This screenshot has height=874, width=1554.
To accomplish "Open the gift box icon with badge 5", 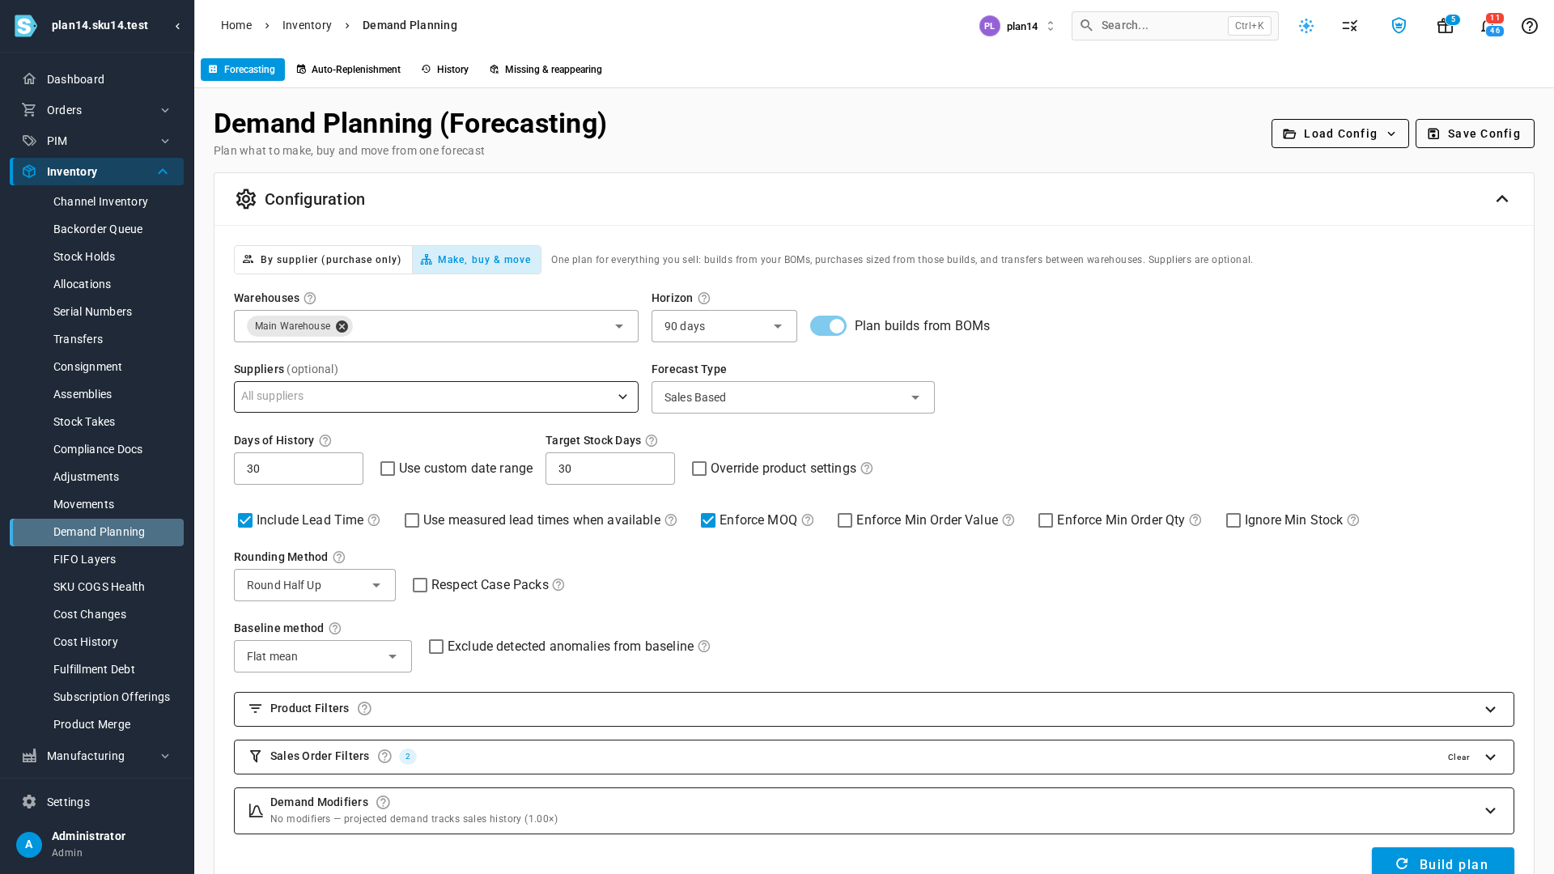I will (x=1445, y=26).
